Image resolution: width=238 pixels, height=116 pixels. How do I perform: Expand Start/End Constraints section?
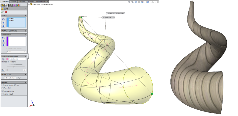pos(26,31)
